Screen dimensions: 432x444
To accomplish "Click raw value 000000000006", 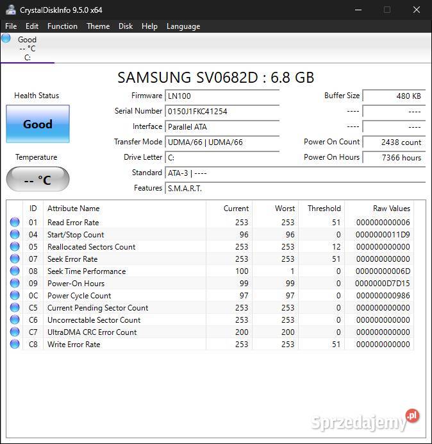I will [x=383, y=223].
